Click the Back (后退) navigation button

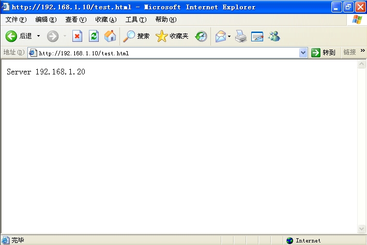coord(19,36)
